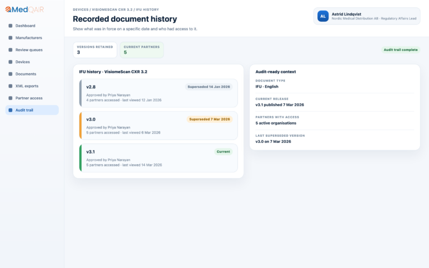Click the IFU history · VisiomeScan CXR 3.2 heading

[113, 71]
